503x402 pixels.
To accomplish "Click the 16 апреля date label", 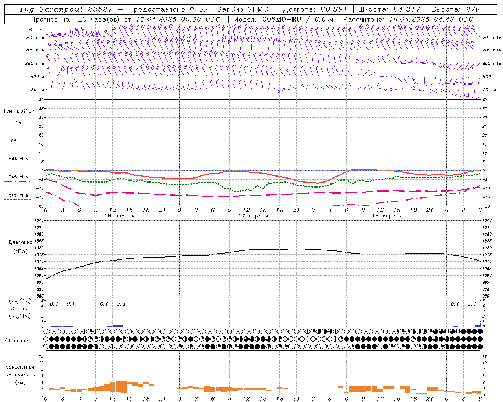I will click(x=119, y=216).
